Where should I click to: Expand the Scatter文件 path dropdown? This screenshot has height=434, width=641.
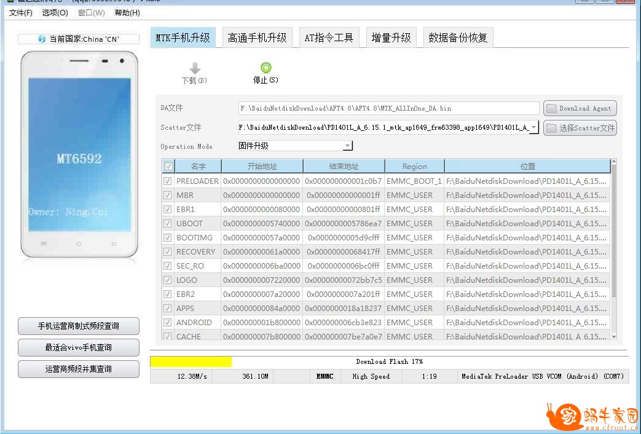(534, 128)
